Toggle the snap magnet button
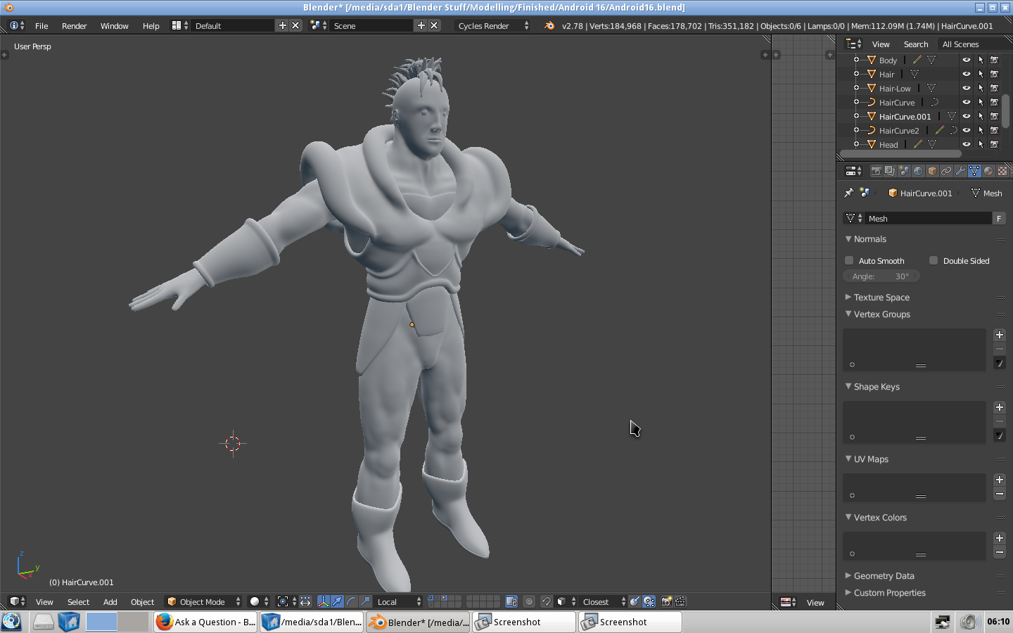 546,601
